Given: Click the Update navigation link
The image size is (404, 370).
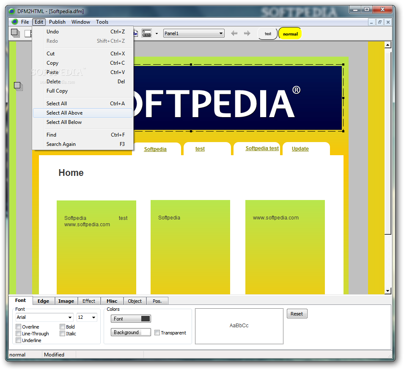Looking at the screenshot, I should pyautogui.click(x=300, y=148).
